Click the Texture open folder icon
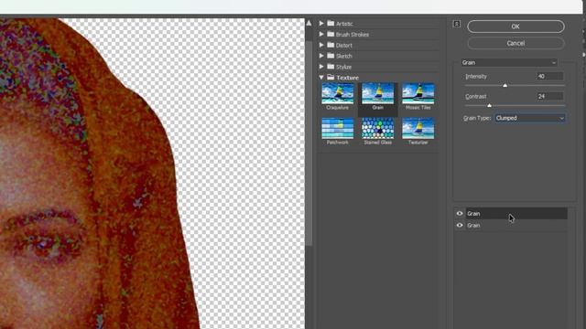Screen dimensions: 586x329 coord(331,77)
